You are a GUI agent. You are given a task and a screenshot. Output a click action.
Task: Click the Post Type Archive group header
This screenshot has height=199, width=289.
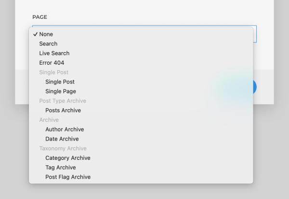[63, 101]
